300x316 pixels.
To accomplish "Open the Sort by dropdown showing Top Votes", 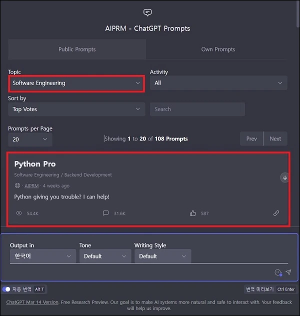I will [x=76, y=109].
